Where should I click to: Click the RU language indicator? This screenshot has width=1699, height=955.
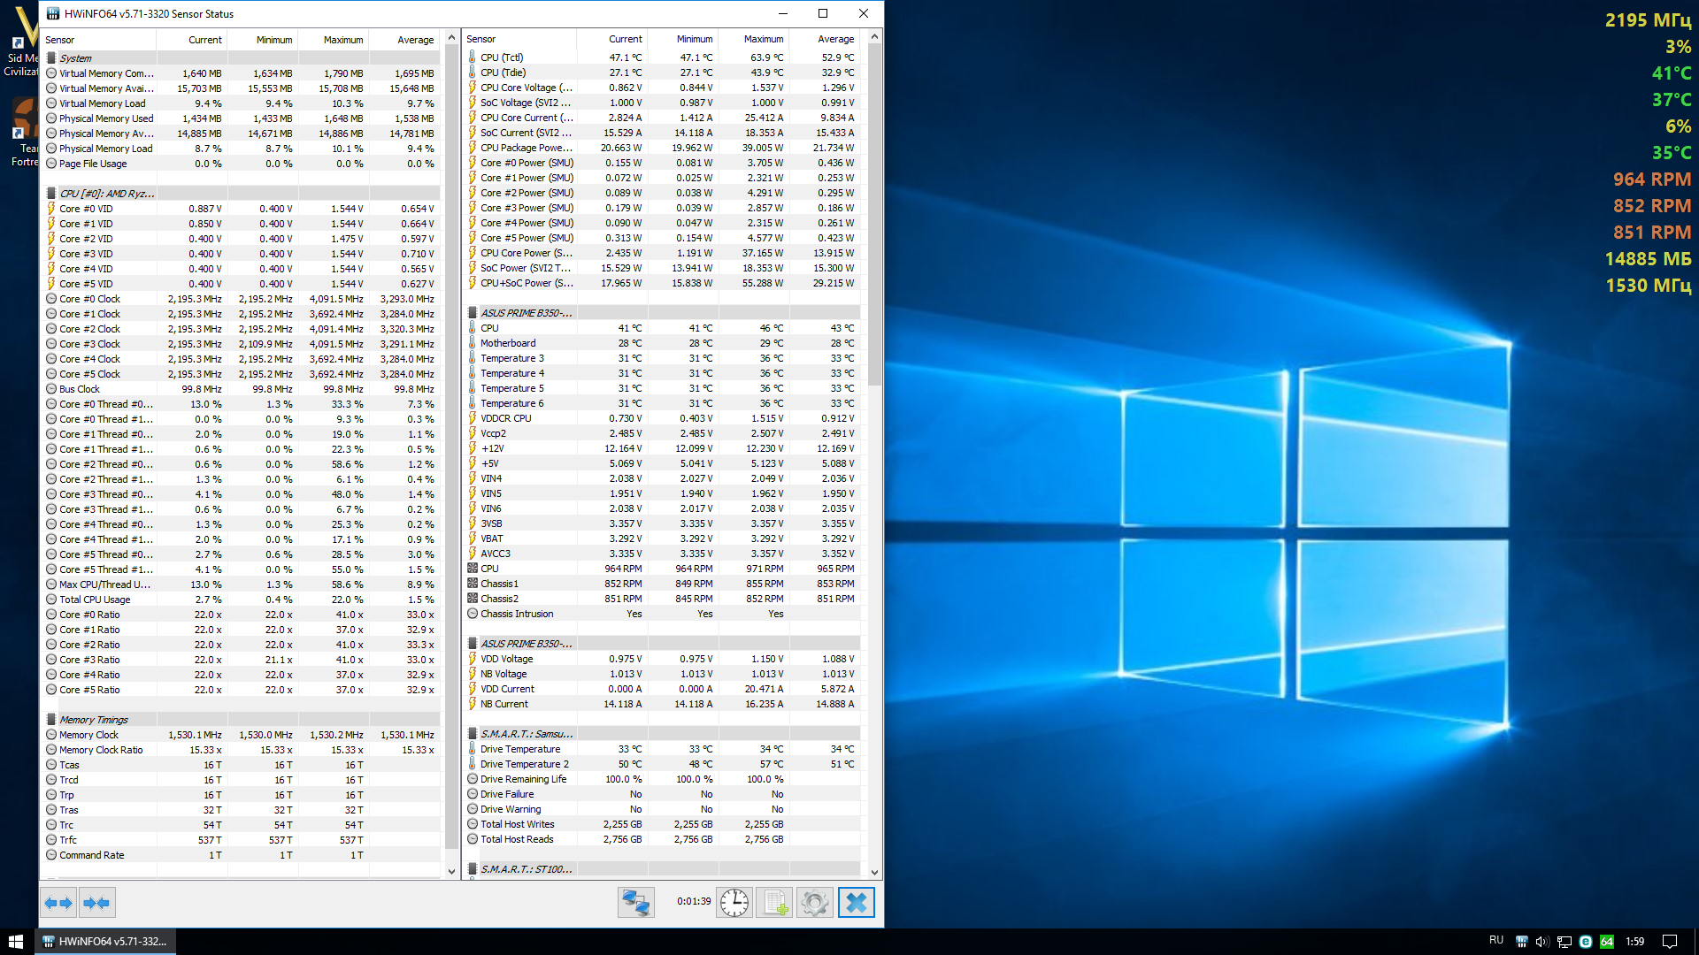1495,941
